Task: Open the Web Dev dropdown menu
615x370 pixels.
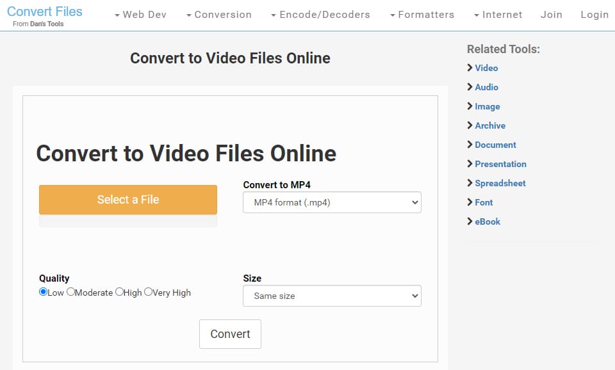Action: click(140, 15)
